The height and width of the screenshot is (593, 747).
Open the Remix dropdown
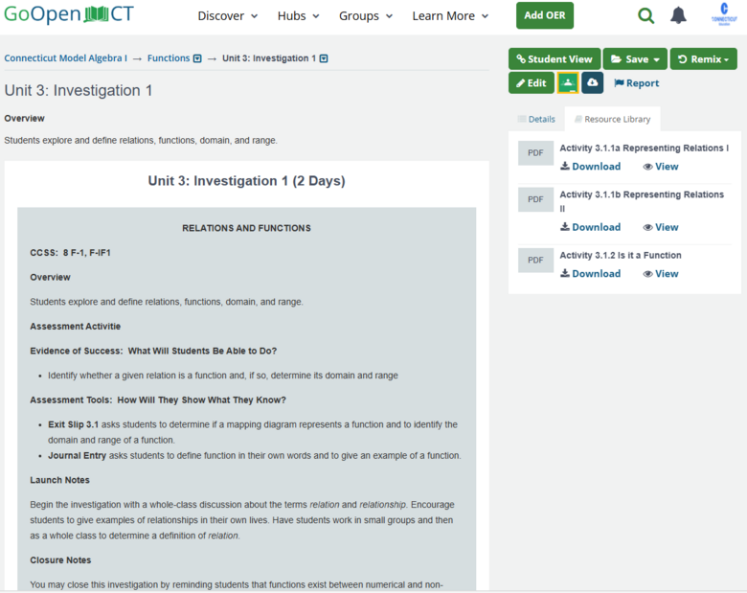coord(703,59)
